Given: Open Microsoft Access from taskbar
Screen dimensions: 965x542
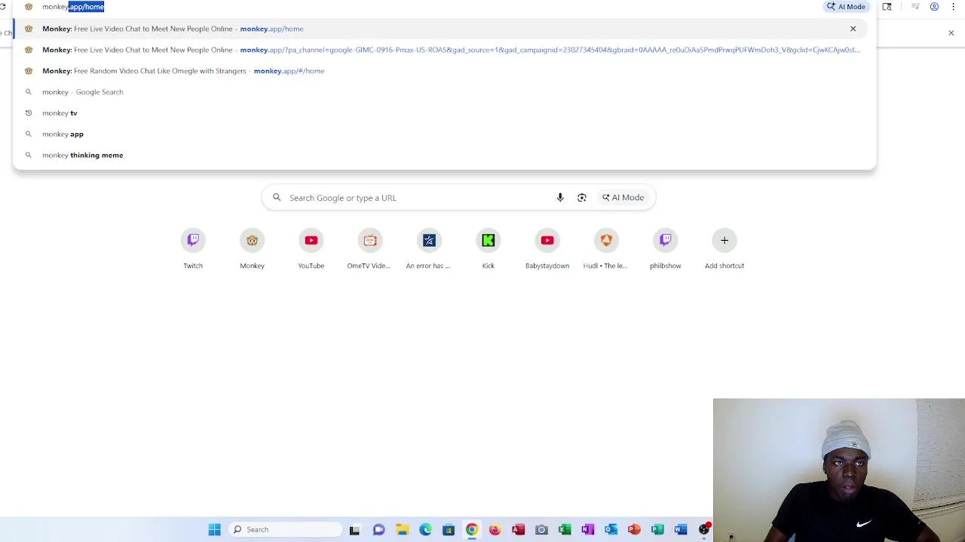Looking at the screenshot, I should tap(518, 529).
